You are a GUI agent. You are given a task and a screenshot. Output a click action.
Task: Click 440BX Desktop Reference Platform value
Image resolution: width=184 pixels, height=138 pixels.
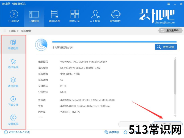pos(85,106)
